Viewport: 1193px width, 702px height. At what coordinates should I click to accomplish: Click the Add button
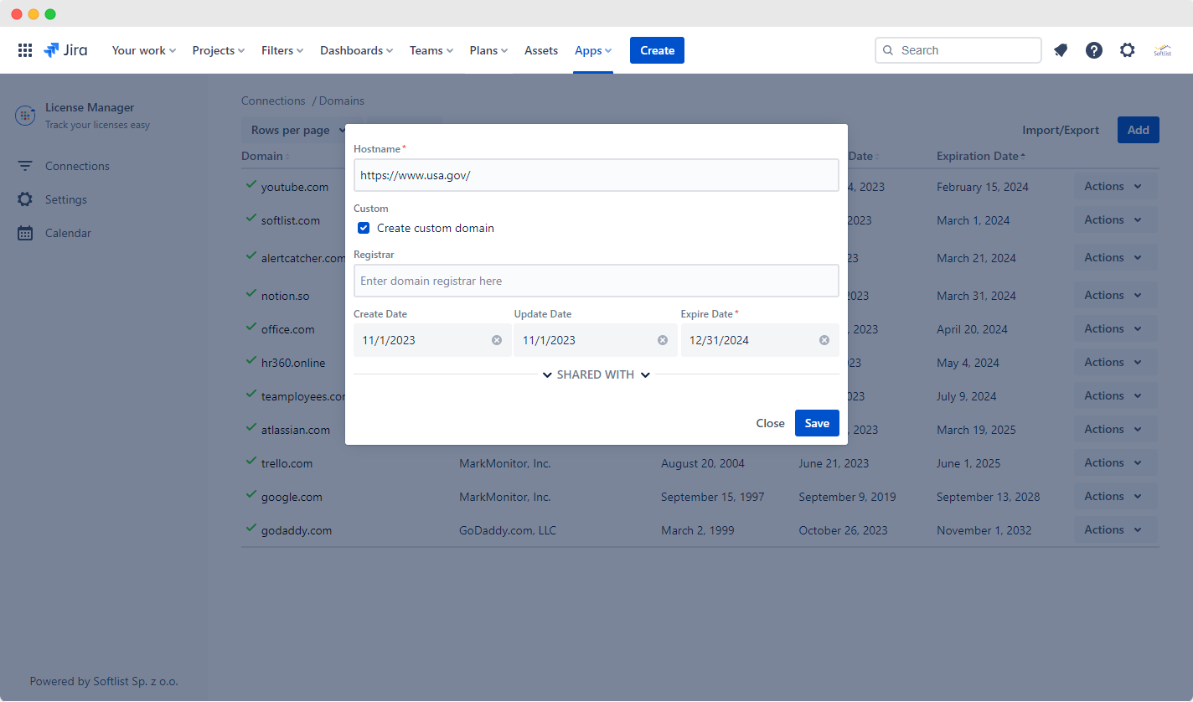pos(1139,130)
